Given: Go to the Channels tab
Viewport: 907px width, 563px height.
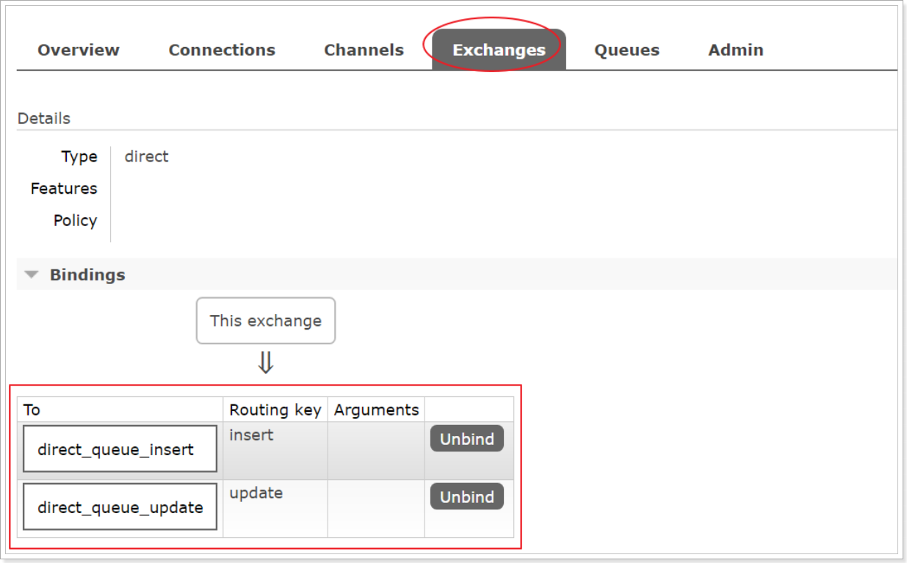Looking at the screenshot, I should pyautogui.click(x=364, y=50).
